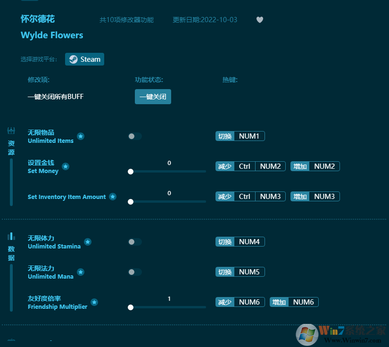Click 减少 NUM6 to decrease Friendship Multiplier
The height and width of the screenshot is (347, 389).
(x=240, y=302)
